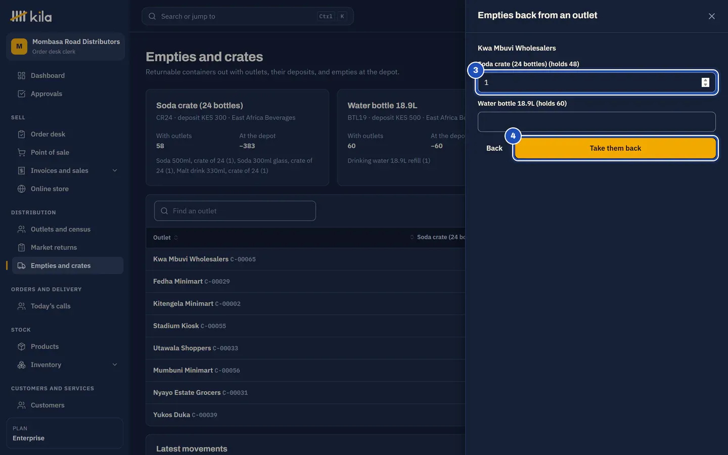Image resolution: width=728 pixels, height=455 pixels.
Task: Increase soda crate quantity using stepper
Action: click(x=705, y=80)
